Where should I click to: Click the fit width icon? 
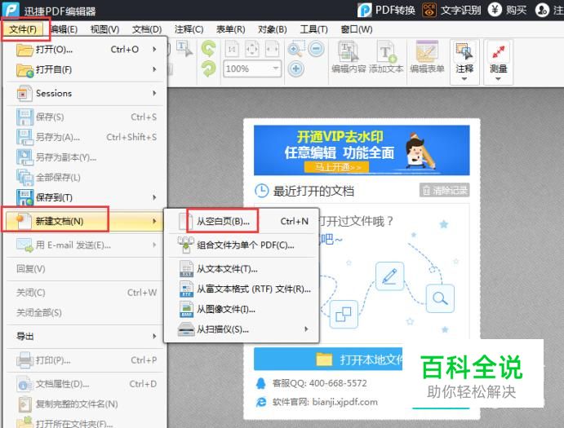272,49
